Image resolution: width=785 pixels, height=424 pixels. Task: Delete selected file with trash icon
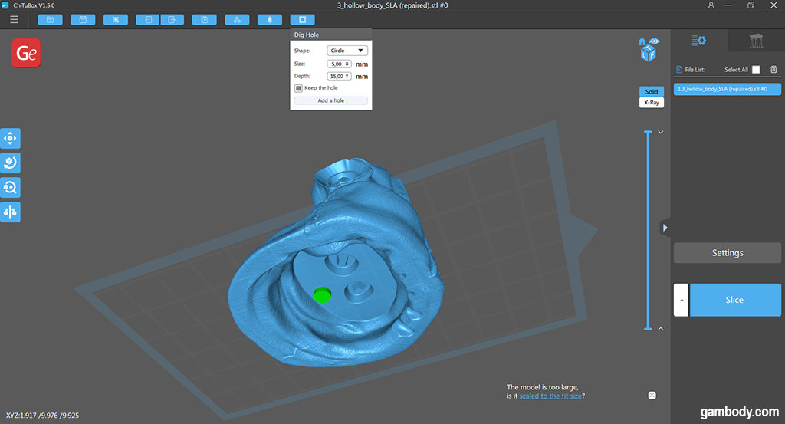(x=774, y=70)
